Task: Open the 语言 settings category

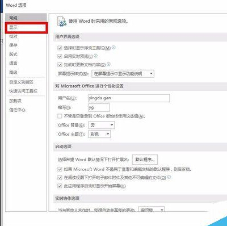Action: tap(26, 63)
